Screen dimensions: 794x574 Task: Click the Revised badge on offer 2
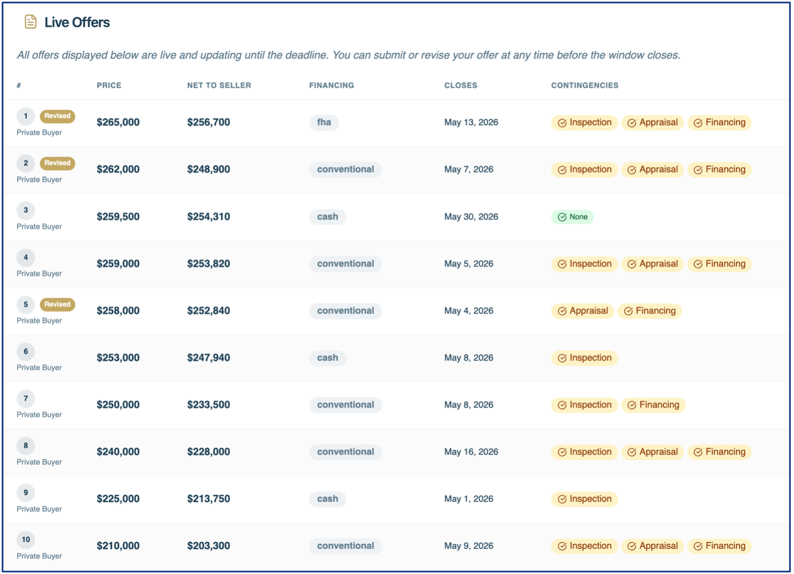(x=57, y=163)
